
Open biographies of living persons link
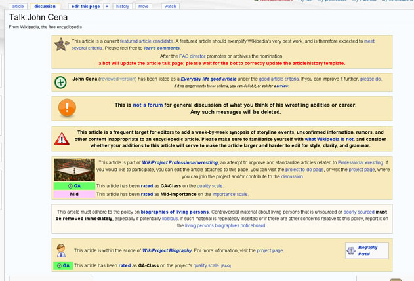click(175, 212)
